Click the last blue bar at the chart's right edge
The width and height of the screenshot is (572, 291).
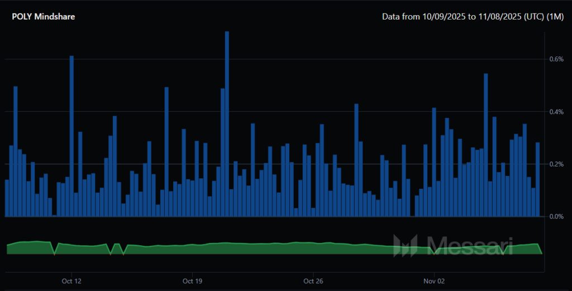pos(538,179)
